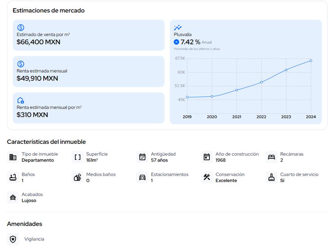Click the car icon beside Estacionamientos

[x=142, y=177]
